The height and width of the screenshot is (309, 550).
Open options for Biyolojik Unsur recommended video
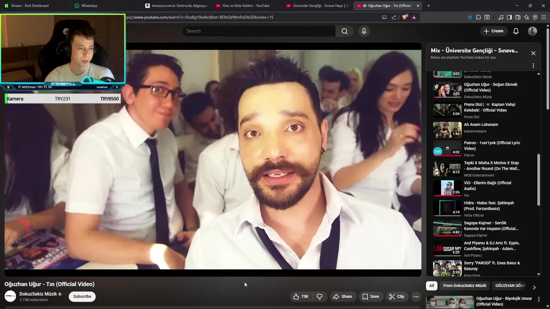[x=539, y=299]
